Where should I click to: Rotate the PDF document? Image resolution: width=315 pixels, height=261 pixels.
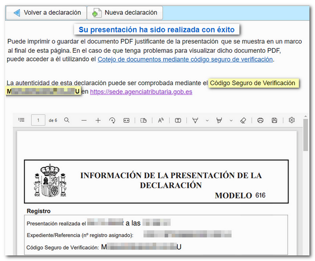pos(112,120)
